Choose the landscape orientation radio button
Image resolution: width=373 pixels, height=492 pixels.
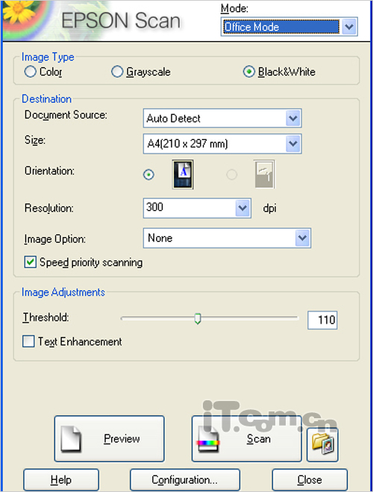232,174
